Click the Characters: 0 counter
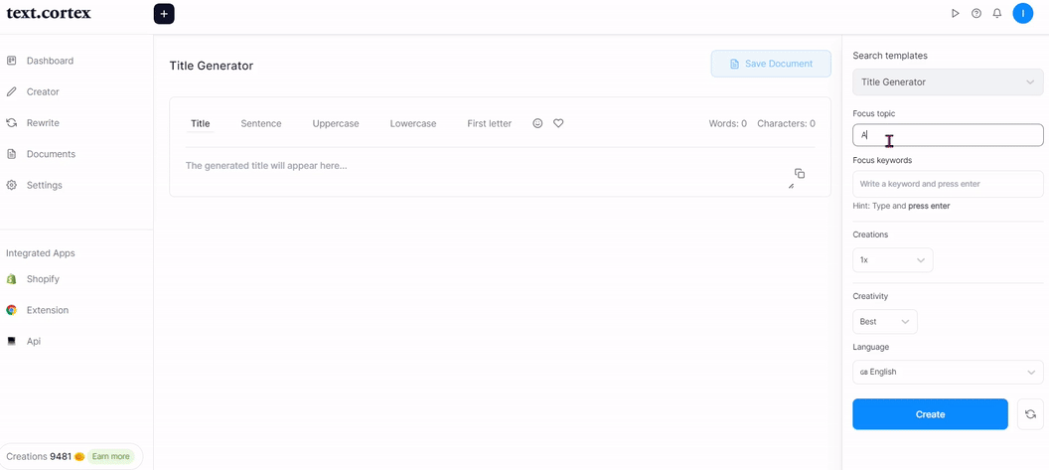The width and height of the screenshot is (1049, 470). pyautogui.click(x=786, y=124)
